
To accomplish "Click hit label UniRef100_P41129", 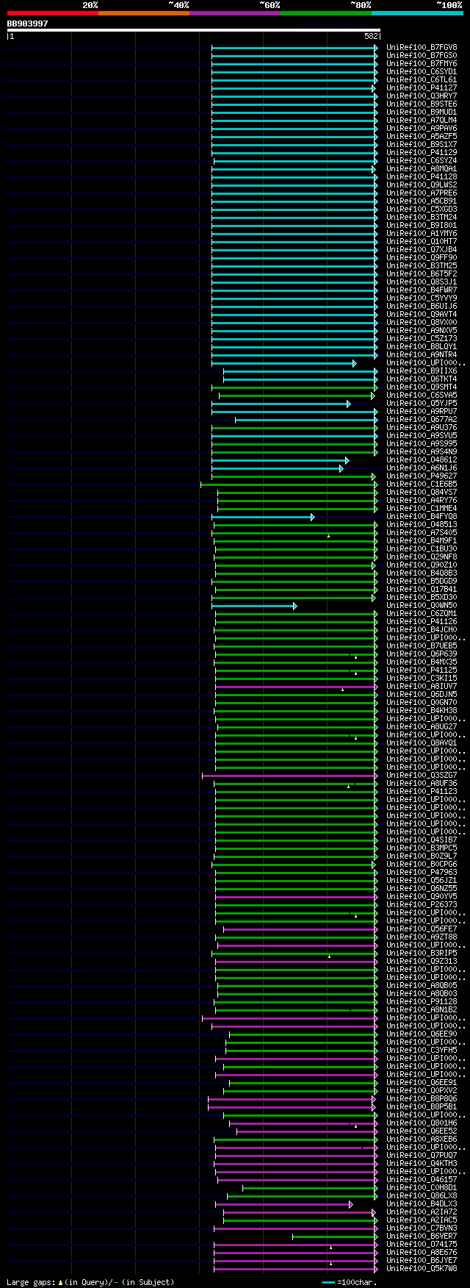I will pyautogui.click(x=422, y=153).
